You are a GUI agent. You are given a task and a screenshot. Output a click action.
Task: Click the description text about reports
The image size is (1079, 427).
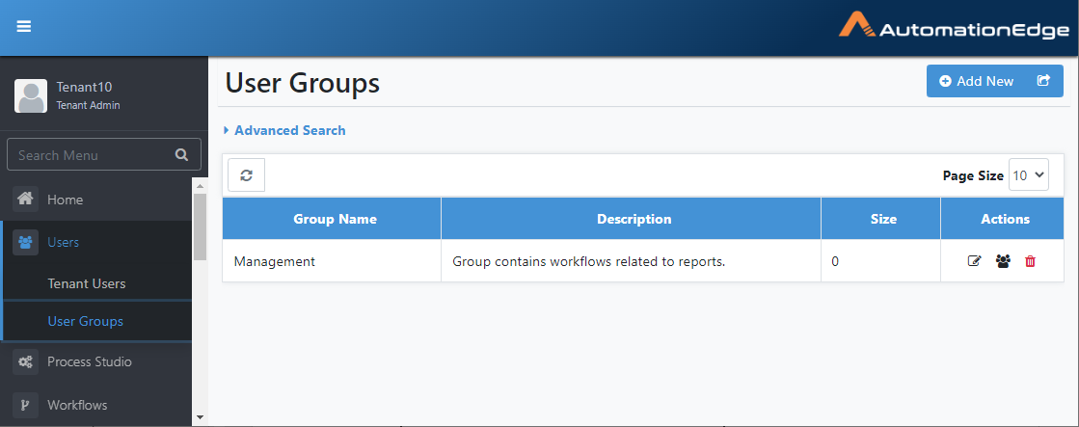click(x=589, y=261)
